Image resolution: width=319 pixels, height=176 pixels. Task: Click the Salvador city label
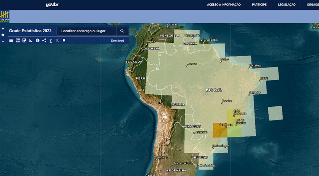coord(255,93)
